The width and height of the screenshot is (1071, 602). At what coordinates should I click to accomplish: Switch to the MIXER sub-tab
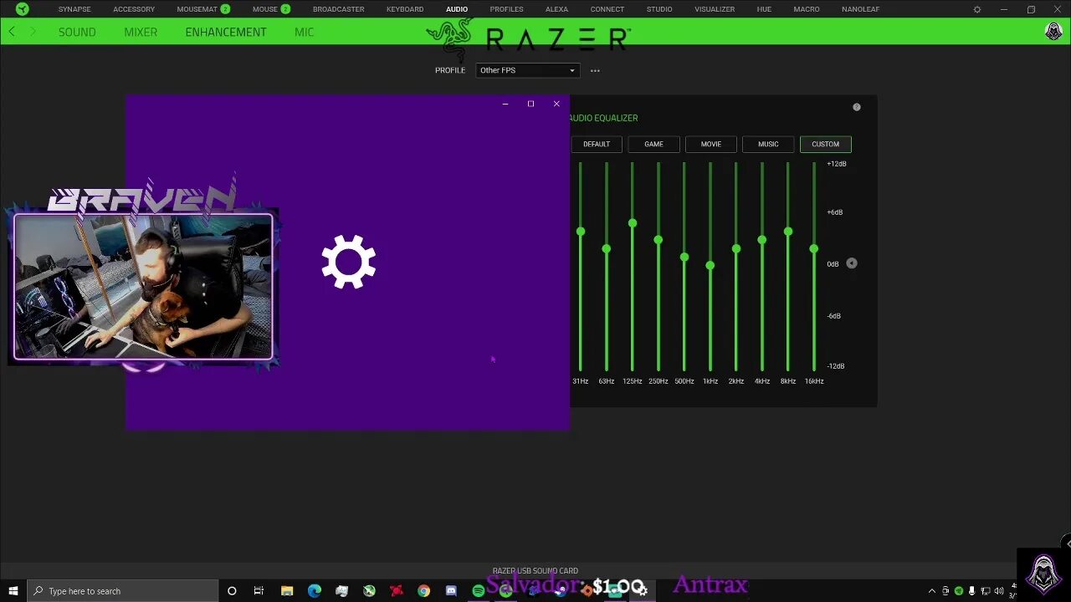(141, 32)
